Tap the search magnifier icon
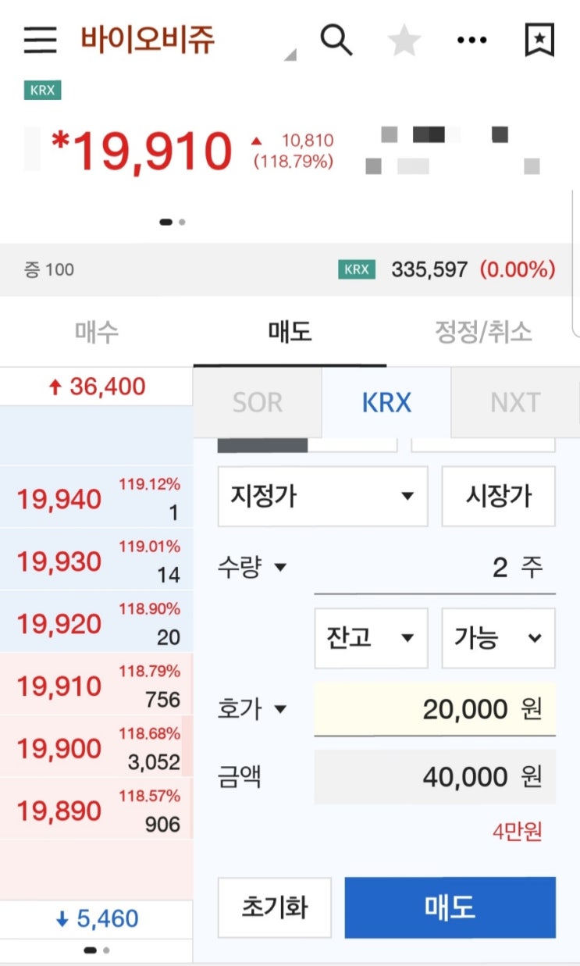The height and width of the screenshot is (966, 580). 336,39
